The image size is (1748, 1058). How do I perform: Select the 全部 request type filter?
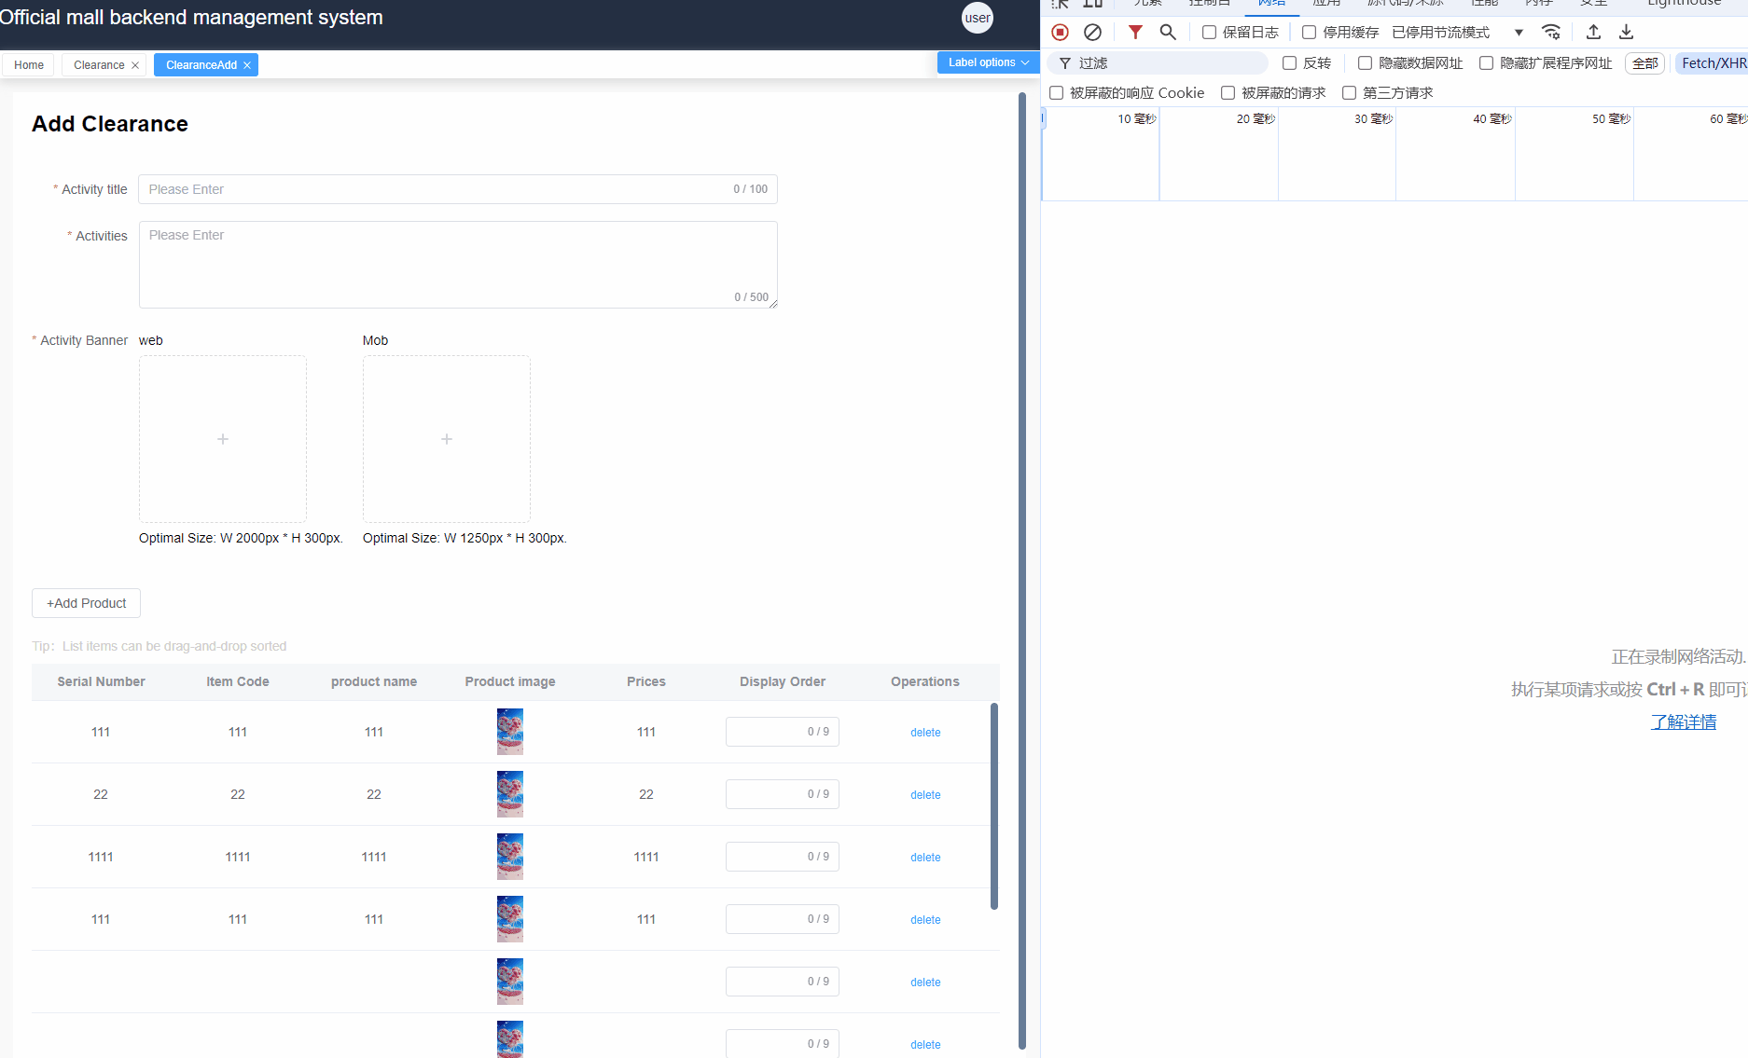[x=1645, y=63]
